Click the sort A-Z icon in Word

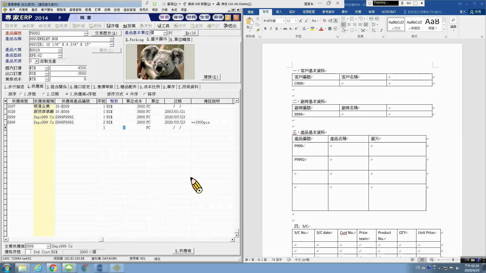pyautogui.click(x=374, y=30)
